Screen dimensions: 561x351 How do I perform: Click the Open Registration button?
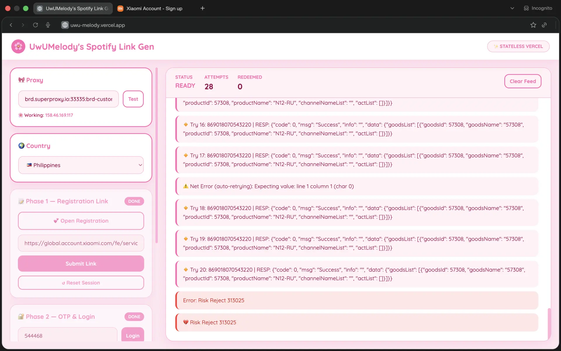(81, 221)
